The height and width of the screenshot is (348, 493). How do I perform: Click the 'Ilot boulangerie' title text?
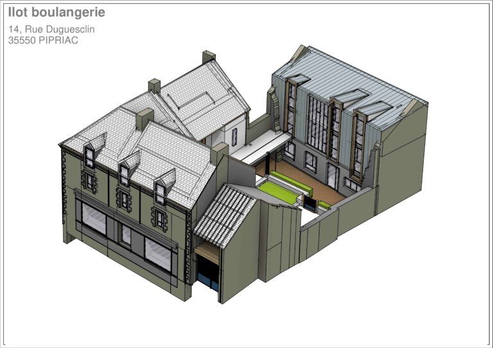point(56,13)
